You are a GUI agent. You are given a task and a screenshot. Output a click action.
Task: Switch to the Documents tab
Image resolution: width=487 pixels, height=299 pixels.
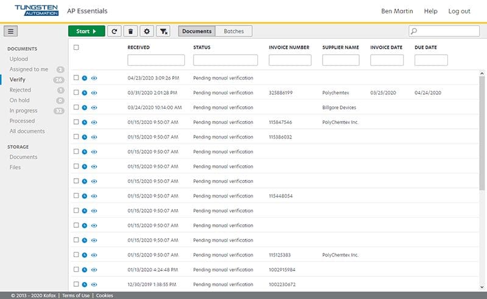pyautogui.click(x=197, y=31)
